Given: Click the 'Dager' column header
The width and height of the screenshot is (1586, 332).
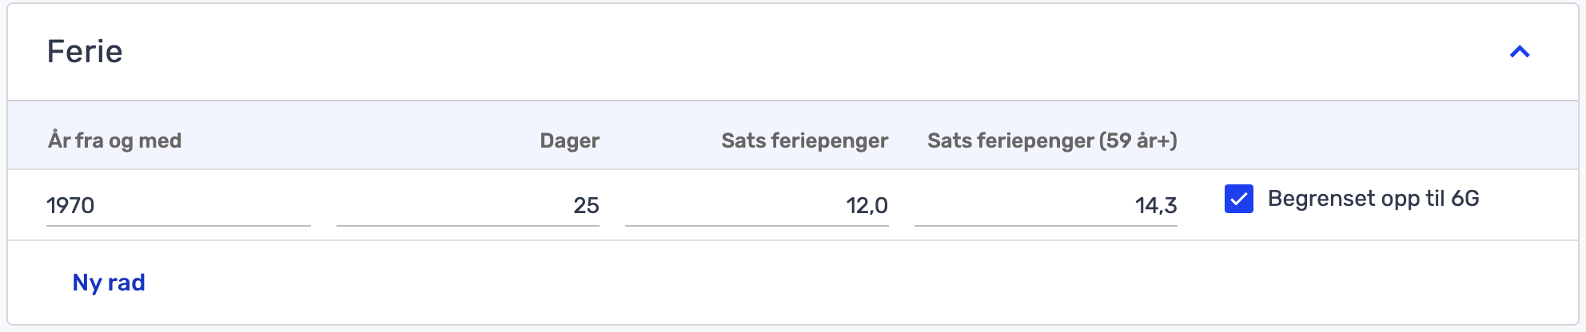Looking at the screenshot, I should click(x=569, y=140).
